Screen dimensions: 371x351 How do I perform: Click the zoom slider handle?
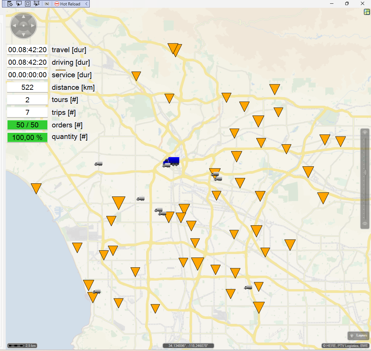[365, 172]
